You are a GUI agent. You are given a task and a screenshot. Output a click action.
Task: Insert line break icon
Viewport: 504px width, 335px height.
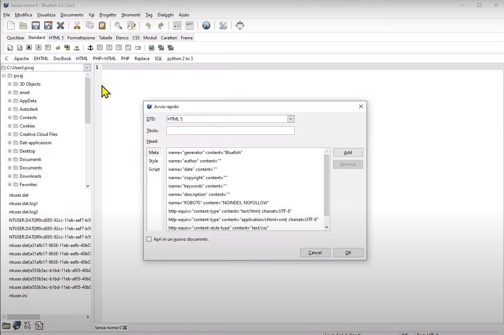point(58,48)
